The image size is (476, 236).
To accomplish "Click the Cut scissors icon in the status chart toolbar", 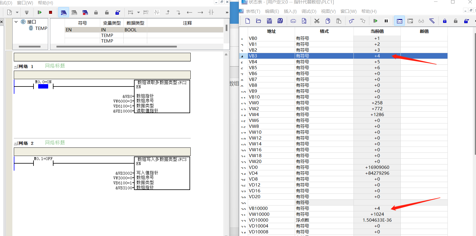I will pos(317,21).
